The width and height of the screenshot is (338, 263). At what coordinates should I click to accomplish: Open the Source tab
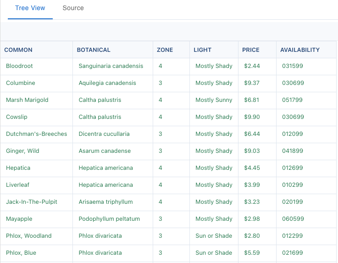(73, 8)
